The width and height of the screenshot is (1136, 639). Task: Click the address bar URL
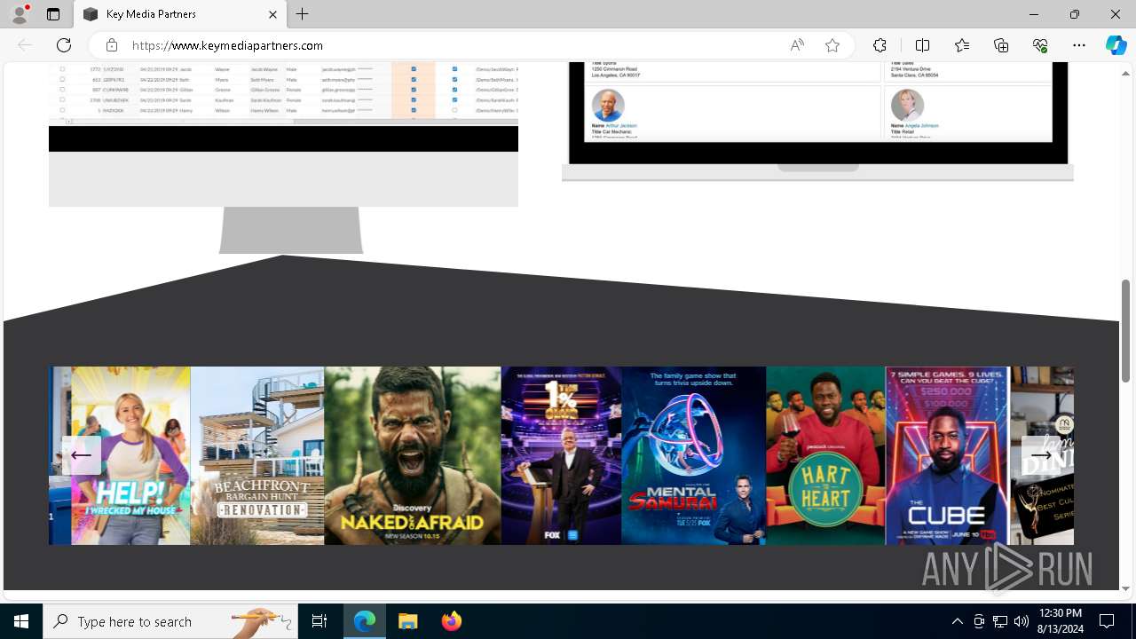pos(227,45)
